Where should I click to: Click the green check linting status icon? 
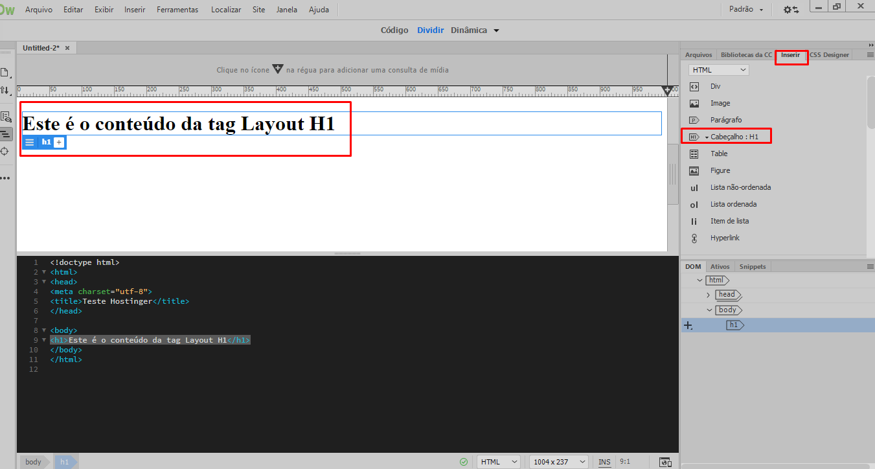tap(463, 462)
